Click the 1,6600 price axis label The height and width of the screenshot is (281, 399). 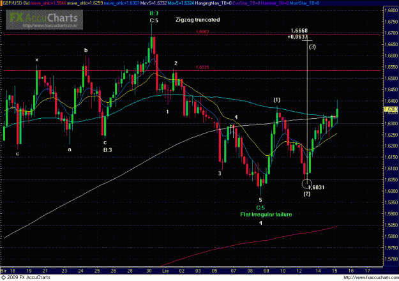point(391,56)
